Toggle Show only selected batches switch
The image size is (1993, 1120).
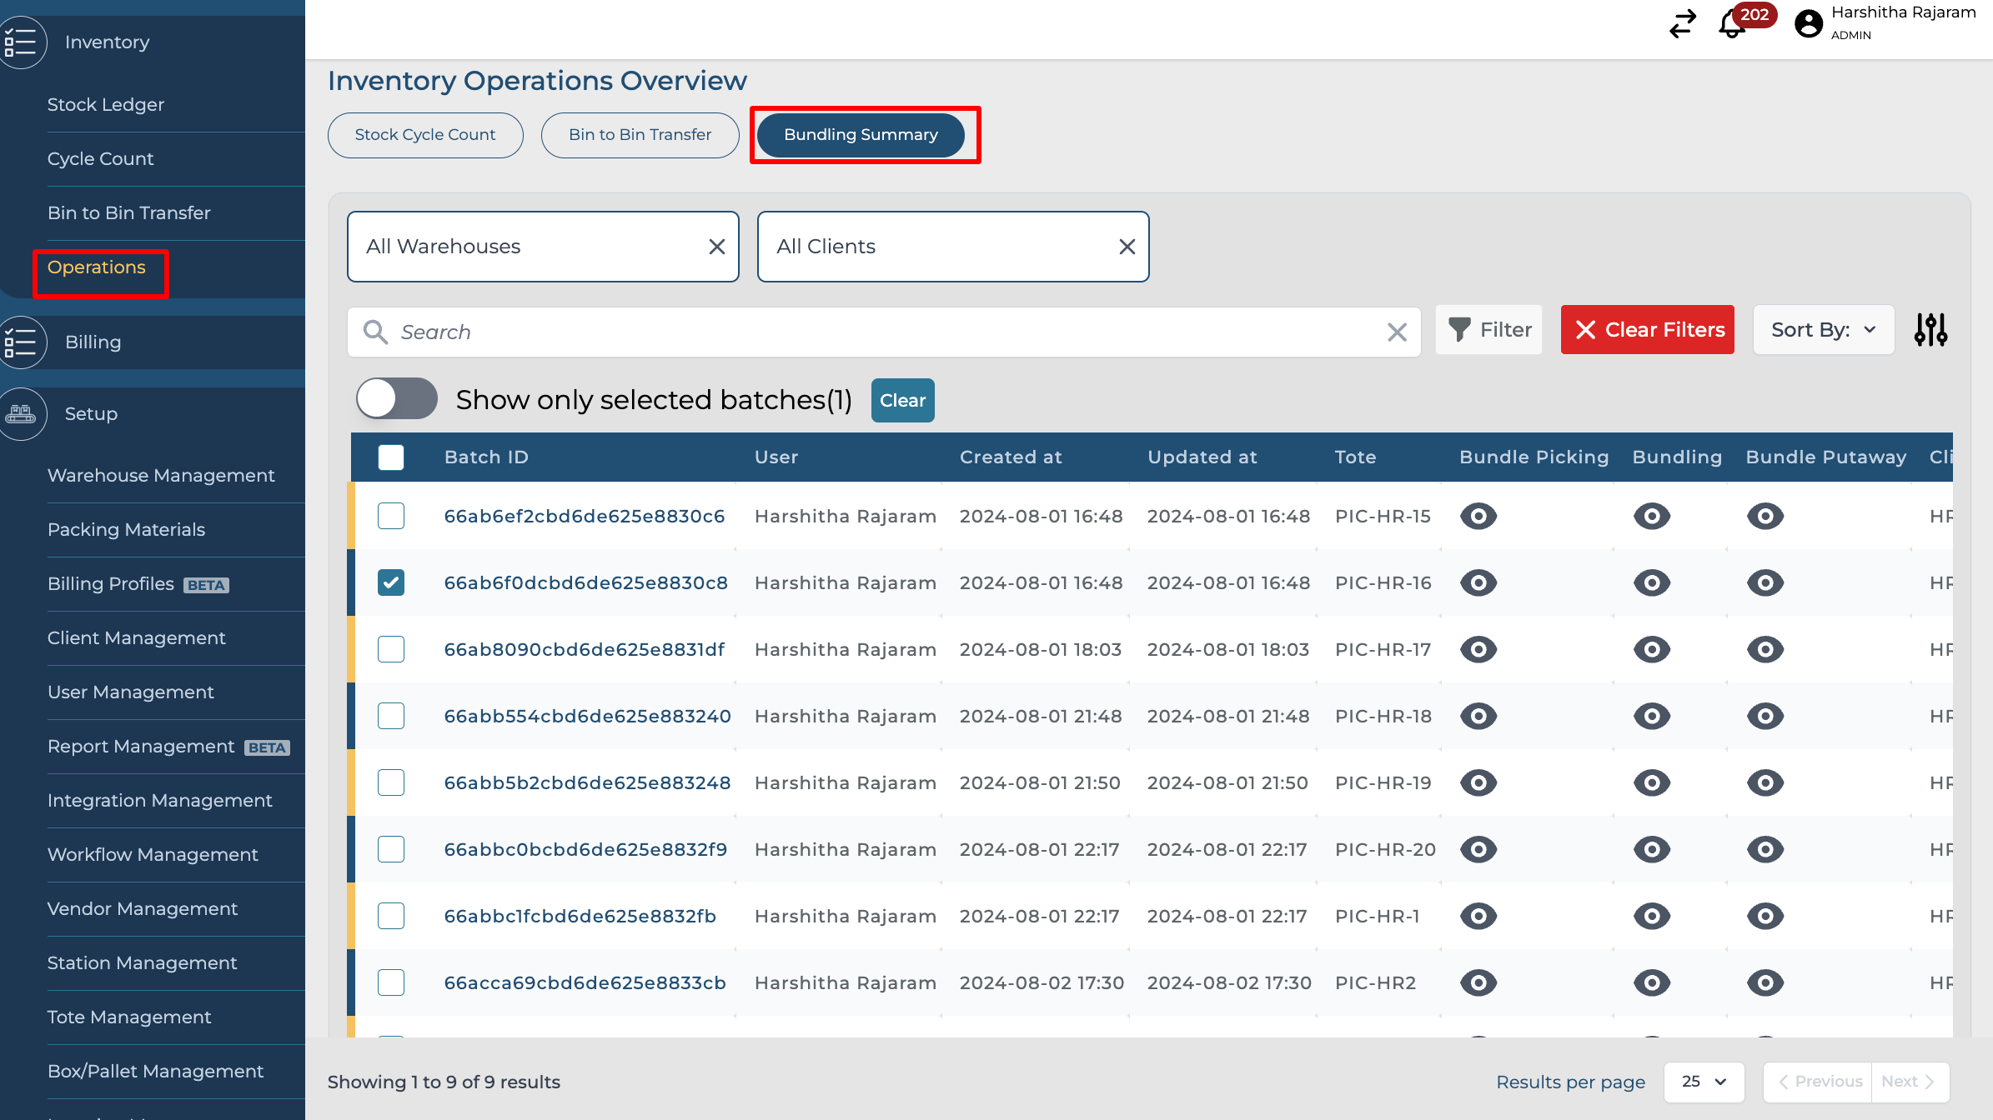point(397,399)
